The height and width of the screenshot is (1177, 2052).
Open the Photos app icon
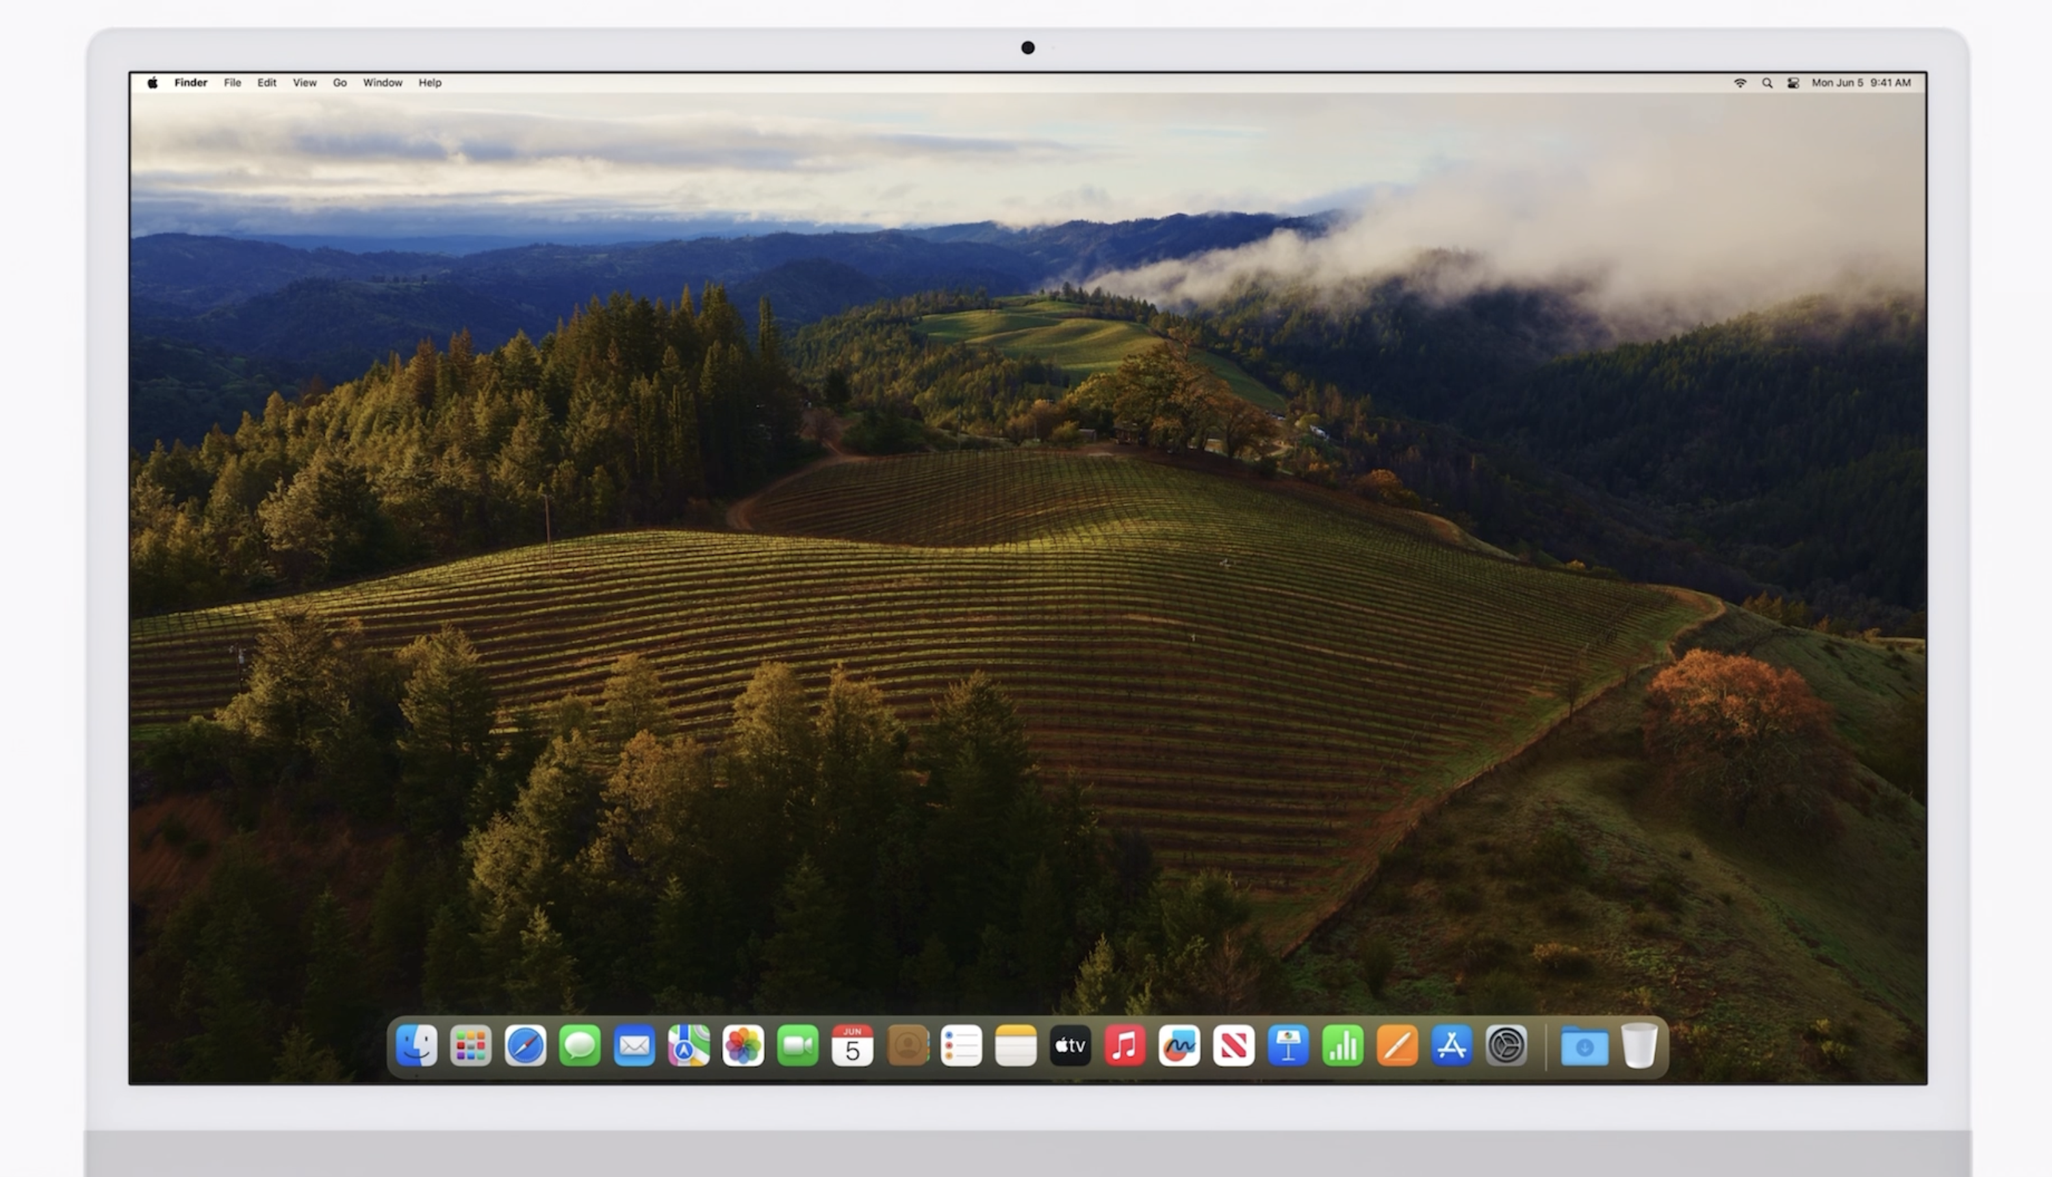point(743,1046)
